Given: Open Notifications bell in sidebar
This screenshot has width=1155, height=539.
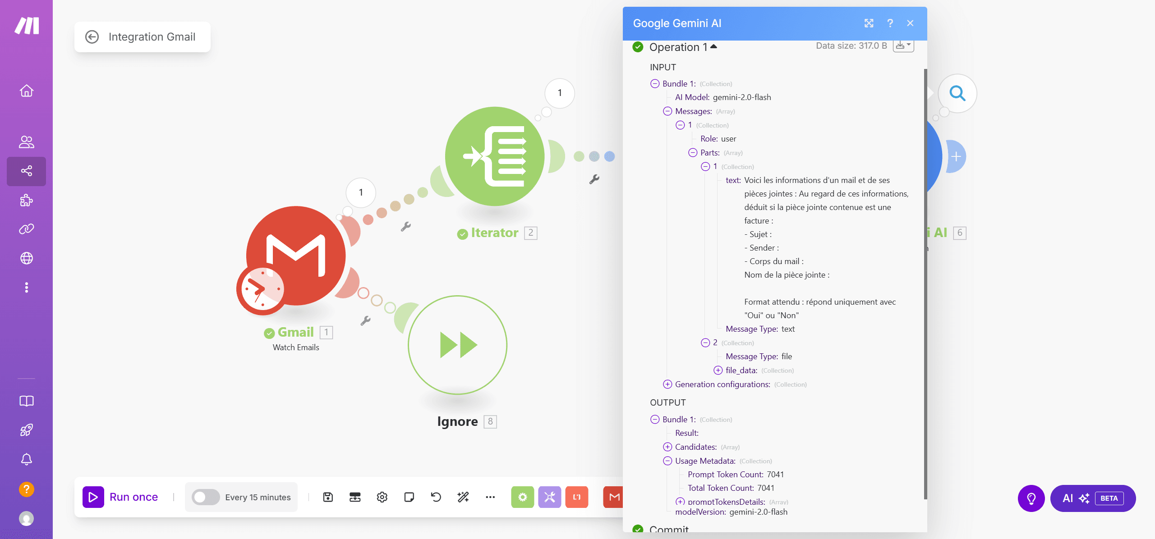Looking at the screenshot, I should coord(27,459).
